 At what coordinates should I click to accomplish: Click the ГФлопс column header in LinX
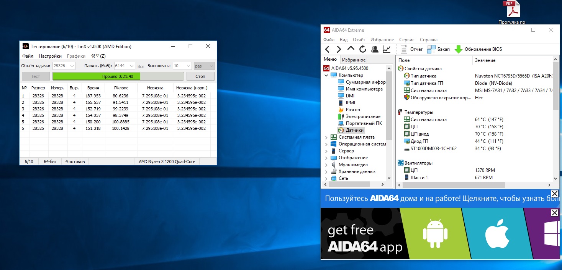coord(121,88)
